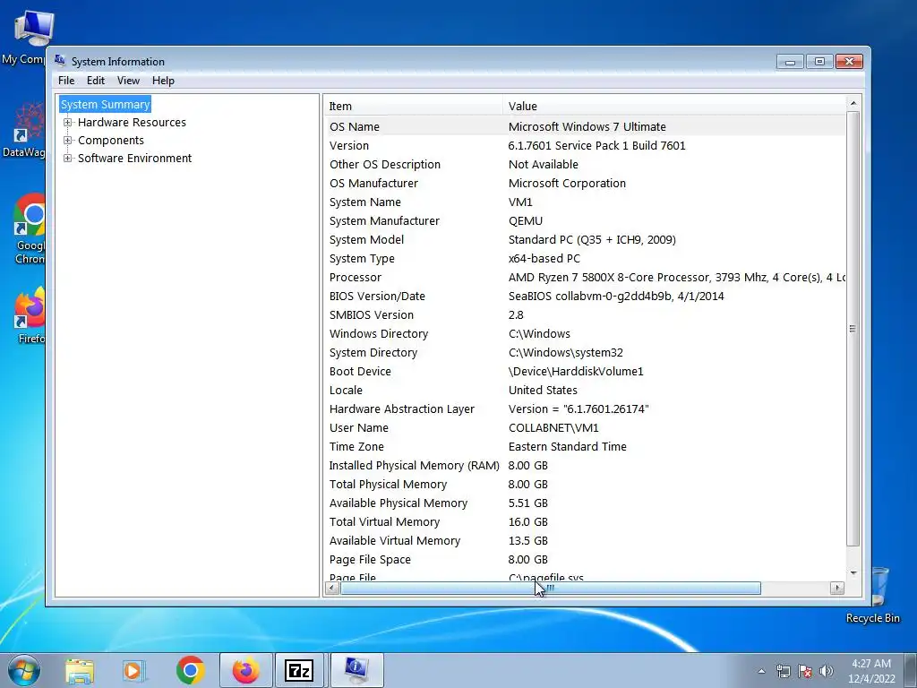Click the volume speaker tray icon
917x688 pixels.
[827, 671]
